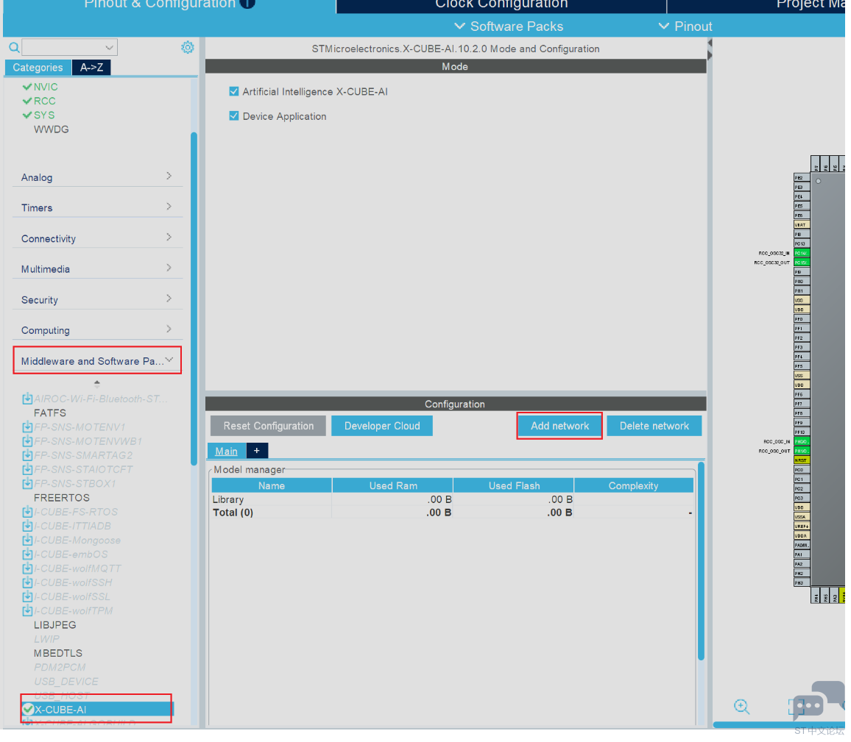Select the Library row in Model manager
The image size is (851, 742).
point(453,499)
